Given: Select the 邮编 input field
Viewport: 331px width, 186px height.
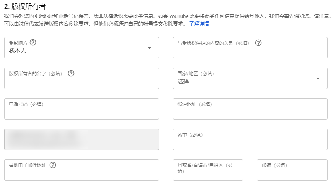Looking at the screenshot, I should [x=292, y=174].
